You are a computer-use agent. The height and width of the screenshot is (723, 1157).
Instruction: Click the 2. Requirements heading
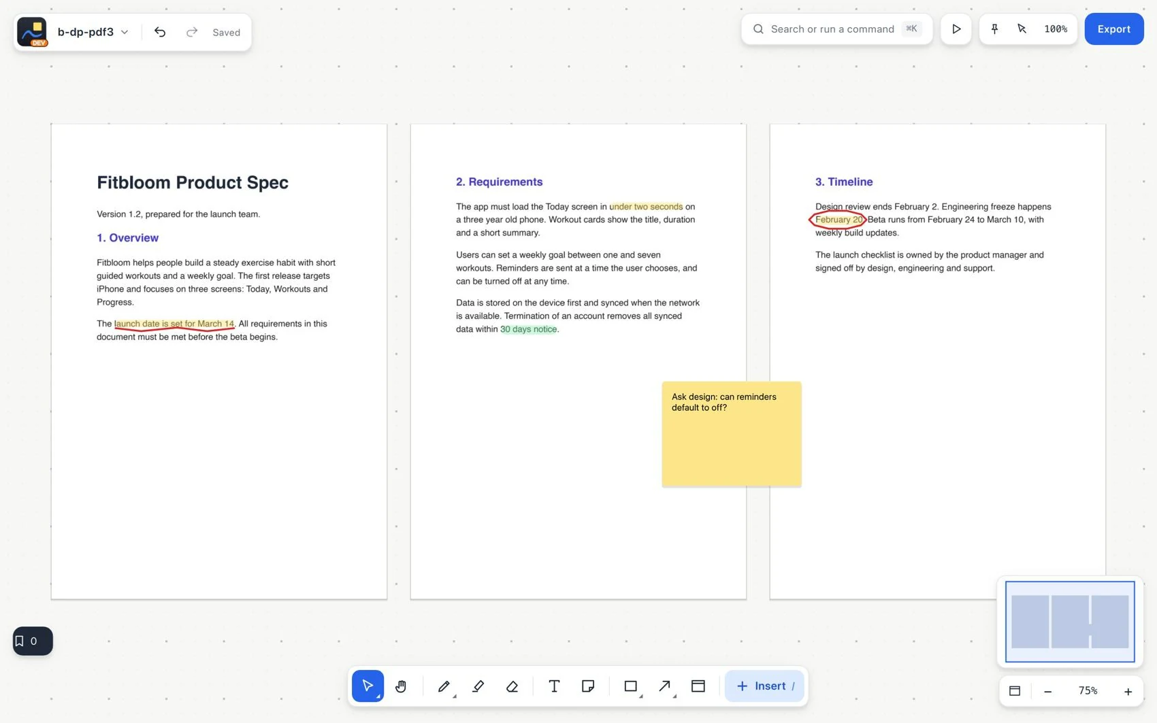point(500,182)
